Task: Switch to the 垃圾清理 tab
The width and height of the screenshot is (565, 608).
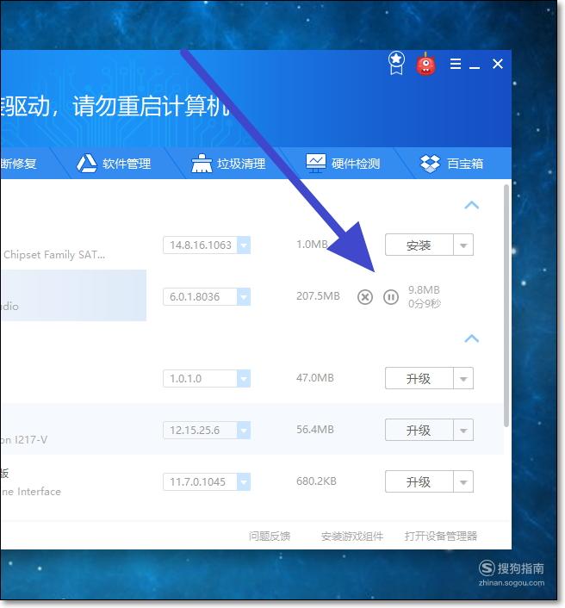Action: pyautogui.click(x=228, y=164)
